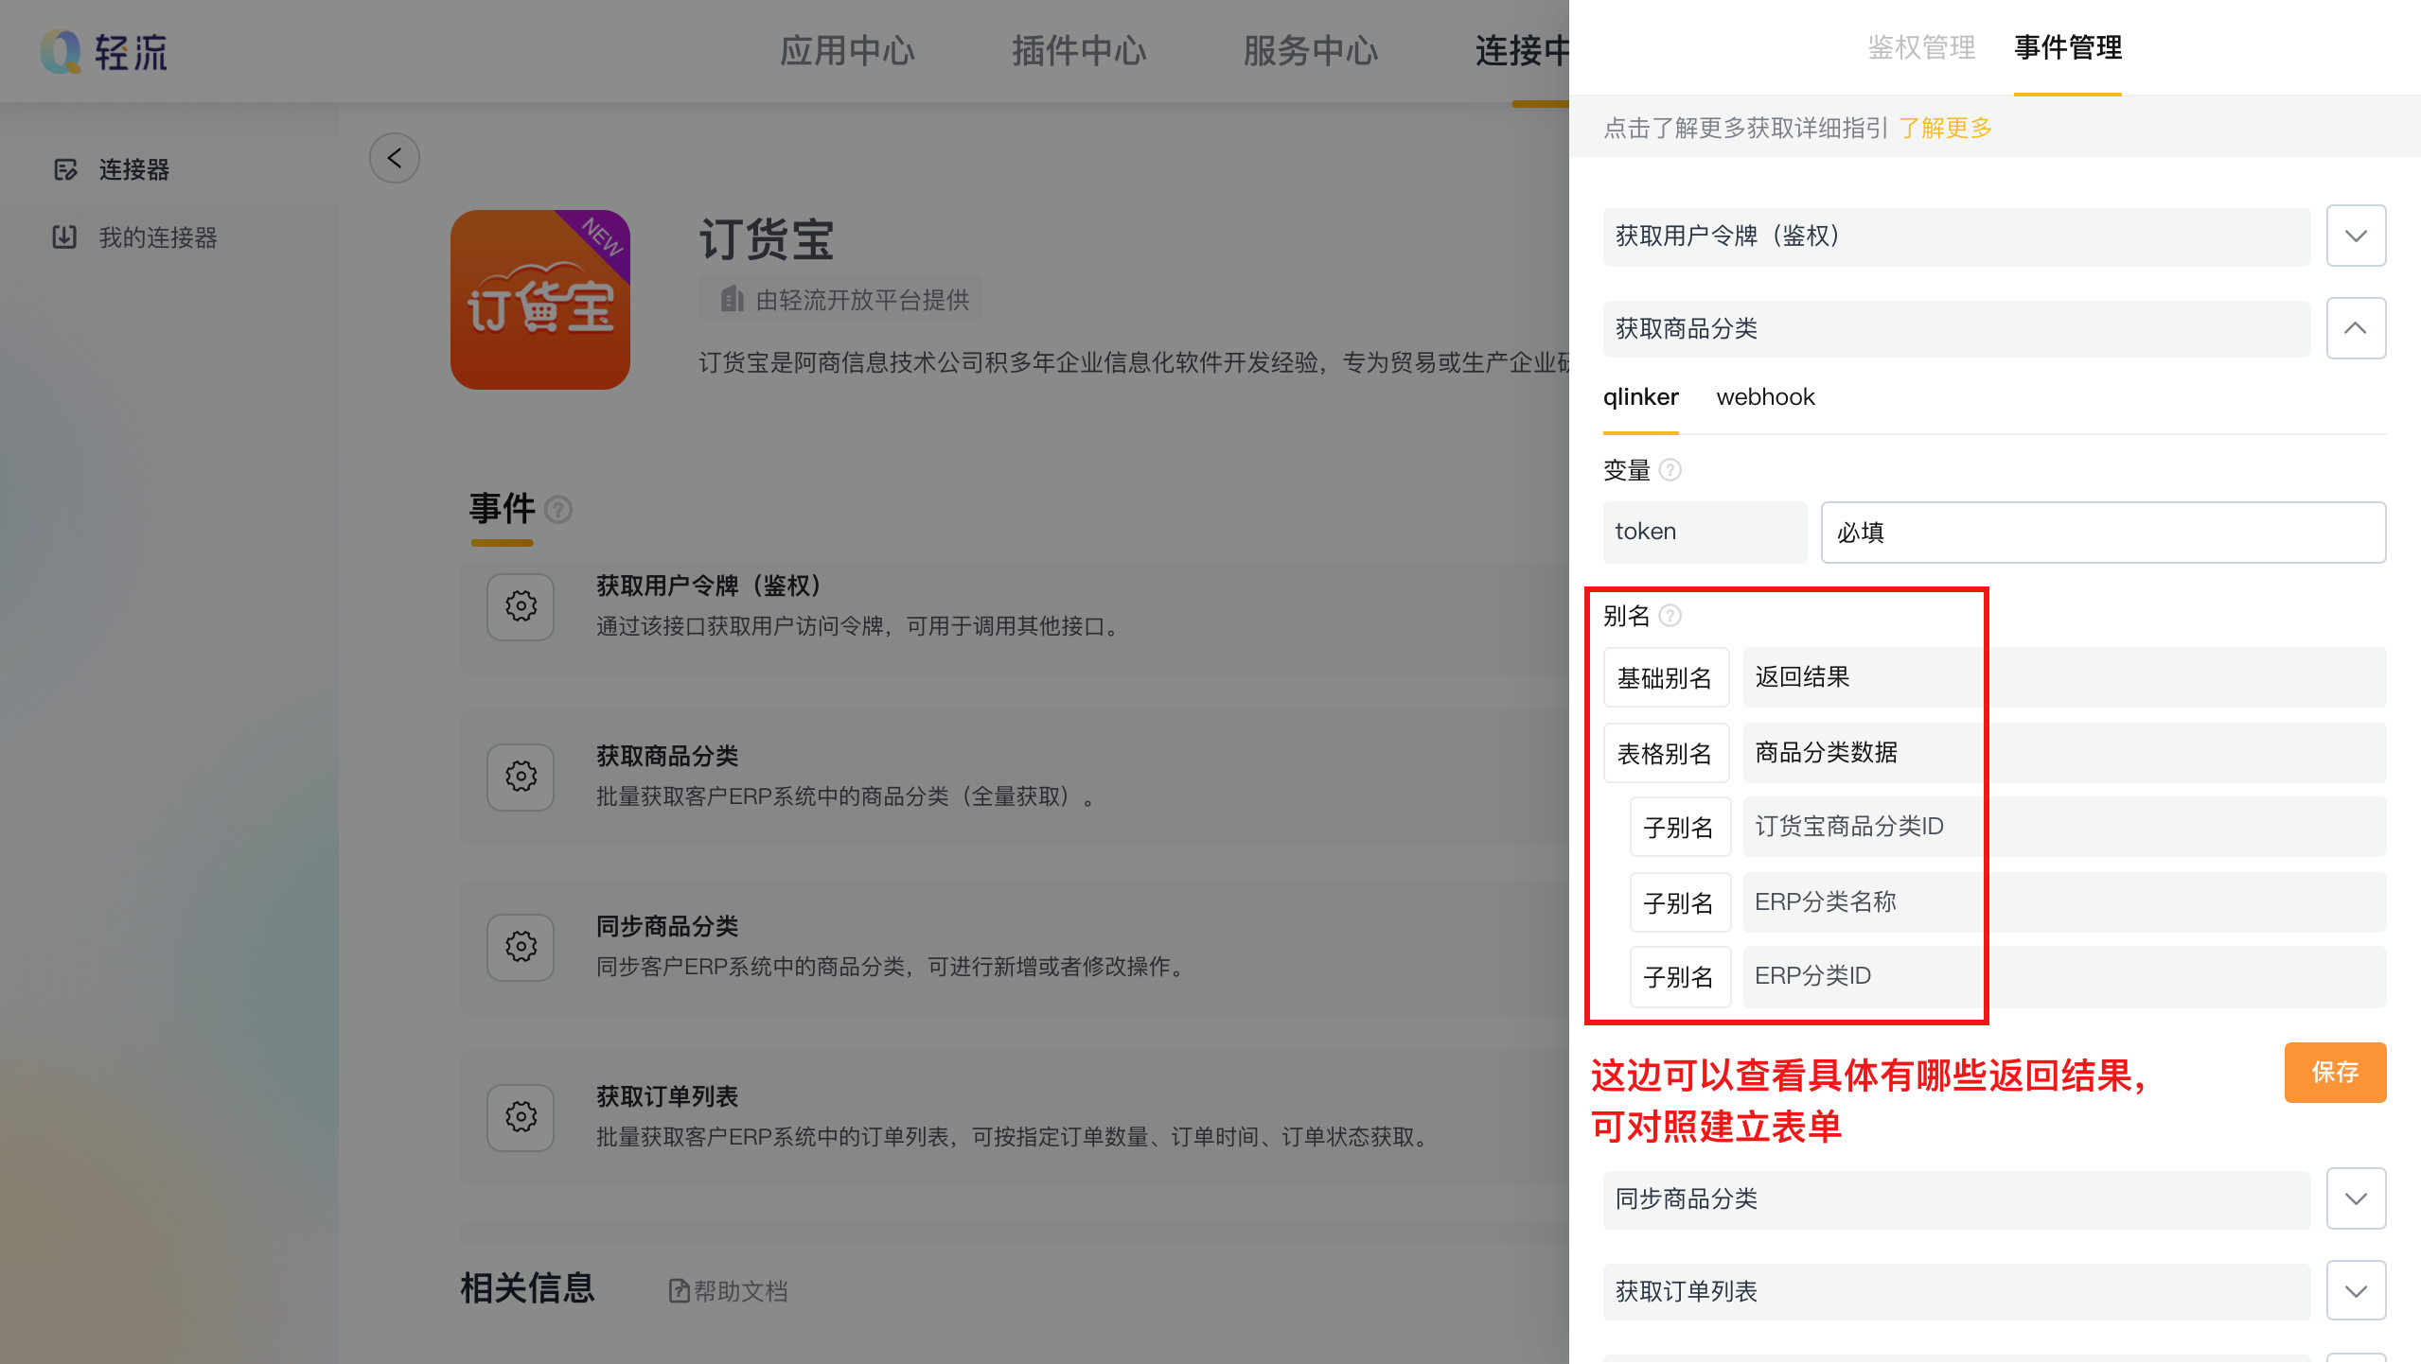Click the building icon before 由轻流开放平台提供
2421x1364 pixels.
click(732, 300)
